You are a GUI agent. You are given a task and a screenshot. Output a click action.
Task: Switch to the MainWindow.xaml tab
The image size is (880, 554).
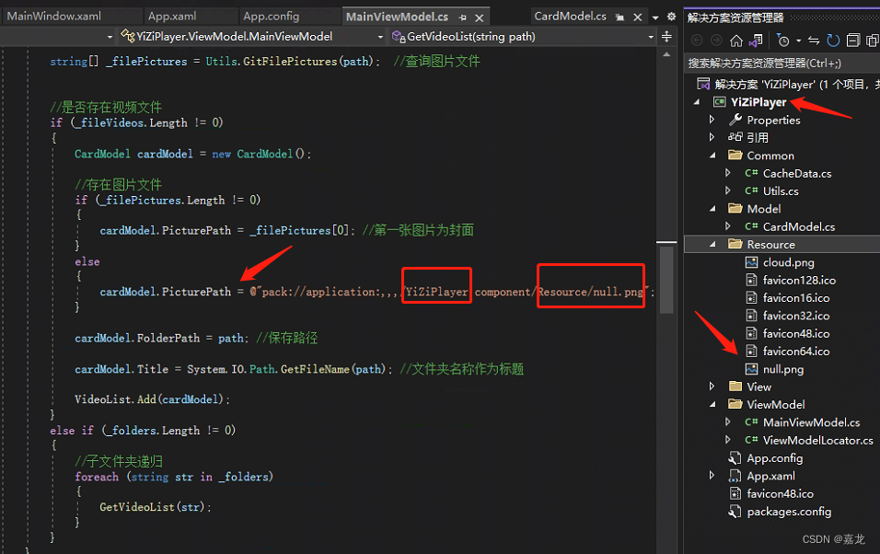pyautogui.click(x=54, y=17)
